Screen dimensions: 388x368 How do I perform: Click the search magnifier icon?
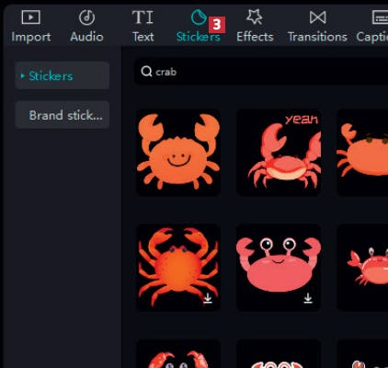pos(146,72)
